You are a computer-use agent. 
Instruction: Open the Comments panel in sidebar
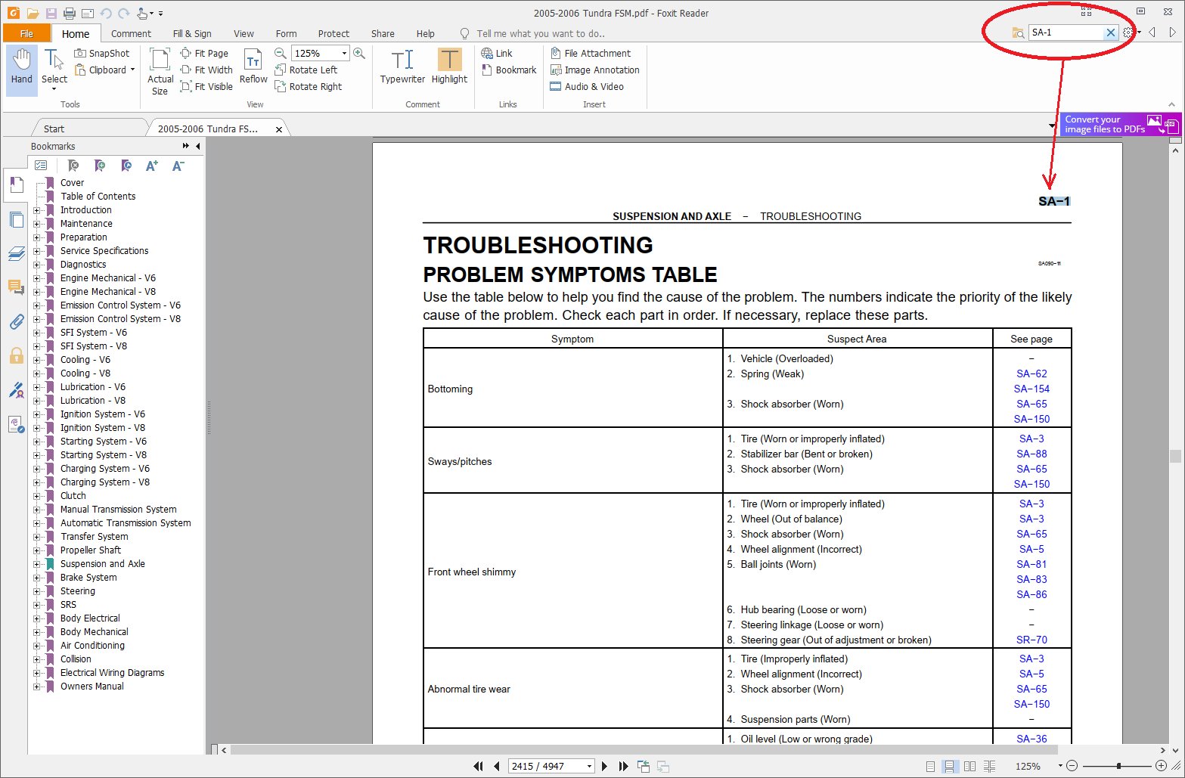click(x=16, y=287)
